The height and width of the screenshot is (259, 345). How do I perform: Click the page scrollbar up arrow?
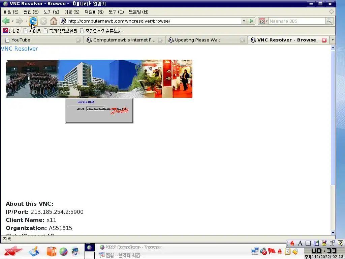[x=333, y=48]
